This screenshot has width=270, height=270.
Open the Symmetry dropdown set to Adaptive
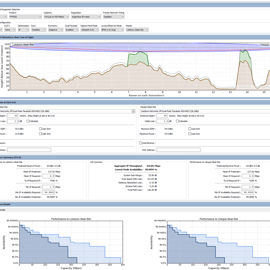point(56,30)
